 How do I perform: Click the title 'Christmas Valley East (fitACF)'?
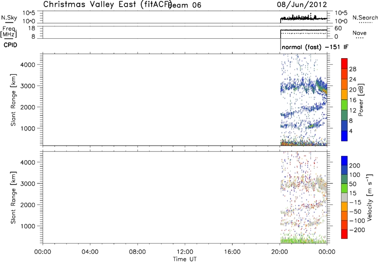click(108, 5)
